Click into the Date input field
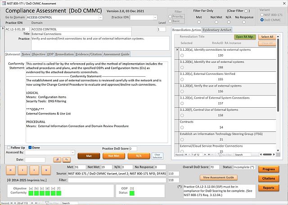 (x=35, y=160)
